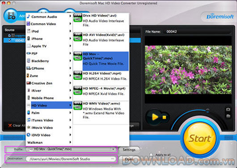The height and width of the screenshot is (168, 237).
Task: Select the Common Video category icon
Action: pyautogui.click(x=28, y=24)
